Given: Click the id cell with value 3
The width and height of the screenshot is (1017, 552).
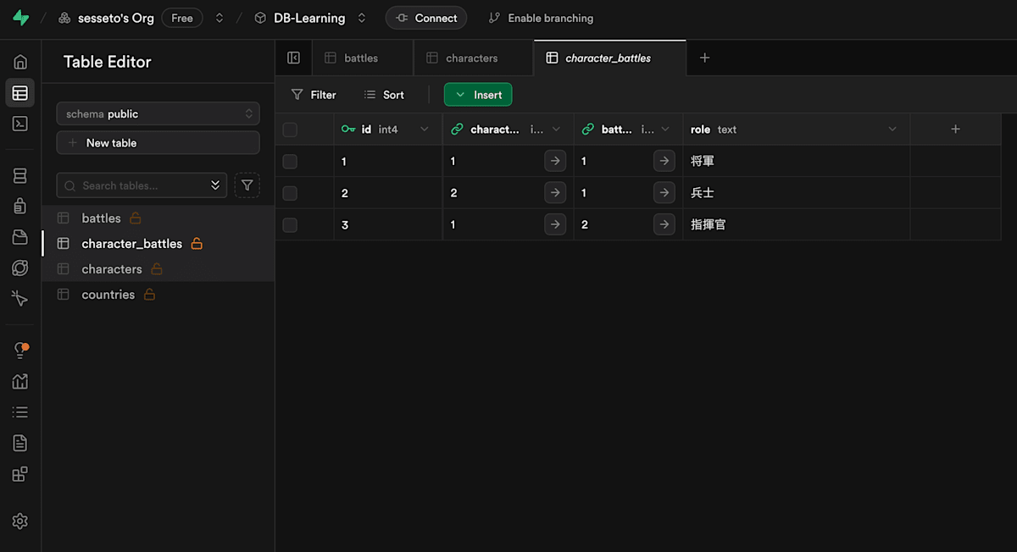Looking at the screenshot, I should (388, 224).
